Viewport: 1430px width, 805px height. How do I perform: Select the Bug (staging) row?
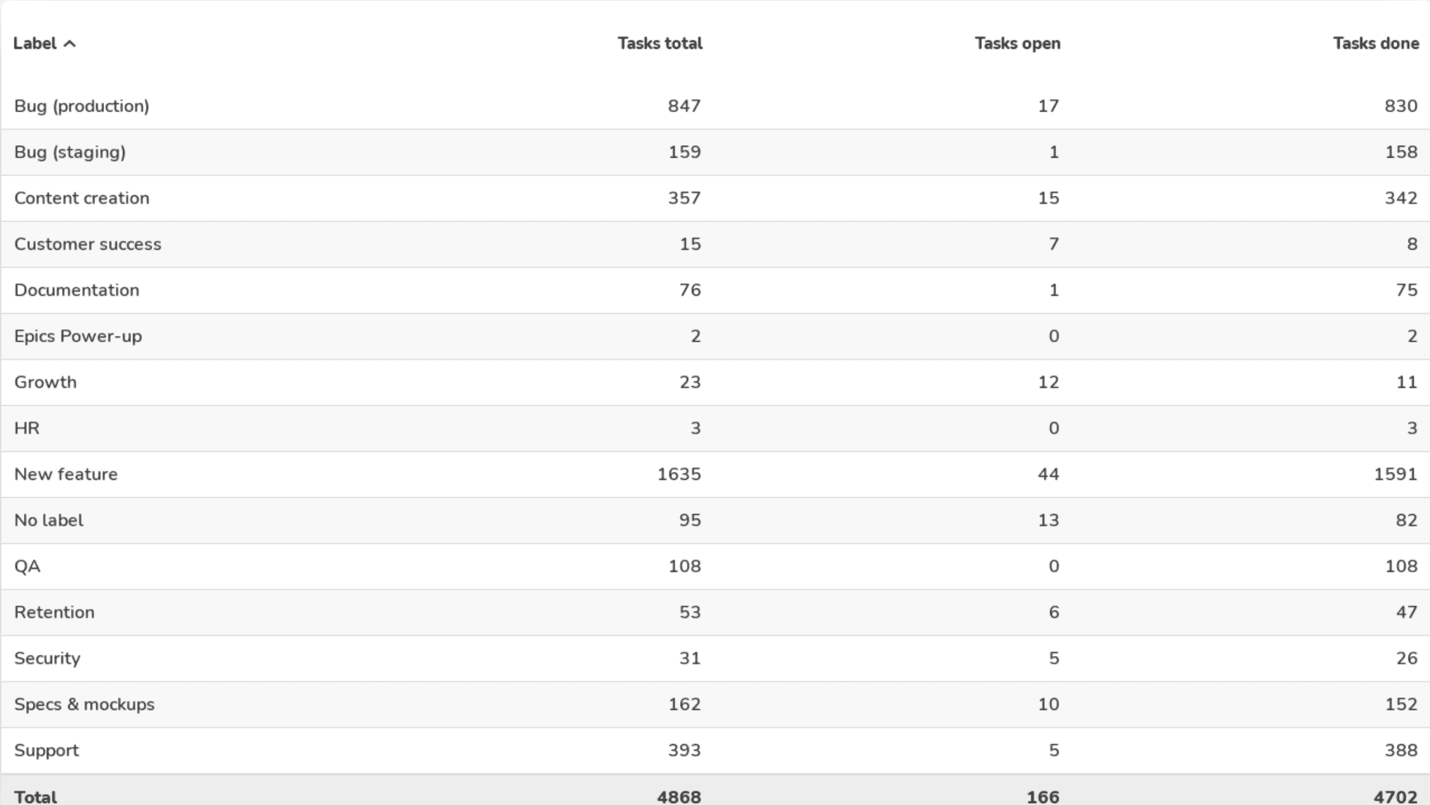coord(70,151)
